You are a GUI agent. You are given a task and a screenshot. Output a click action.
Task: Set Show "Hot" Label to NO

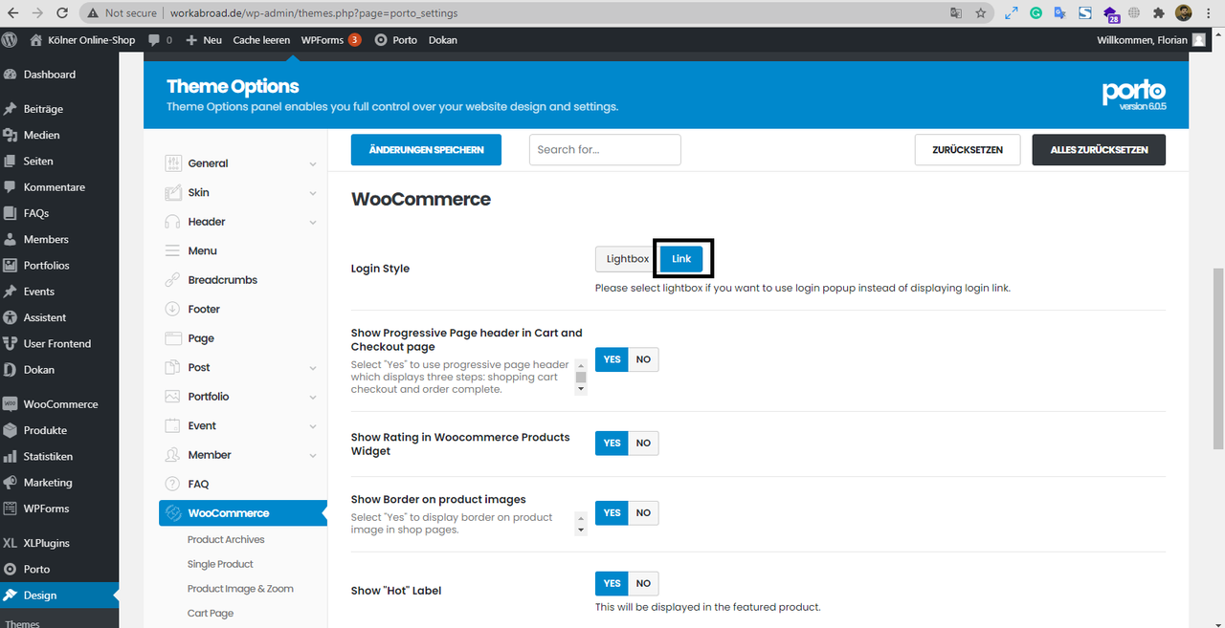point(643,583)
